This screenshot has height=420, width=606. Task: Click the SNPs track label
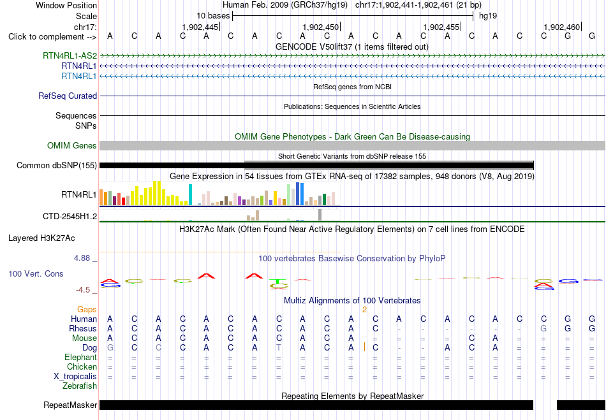pyautogui.click(x=86, y=126)
